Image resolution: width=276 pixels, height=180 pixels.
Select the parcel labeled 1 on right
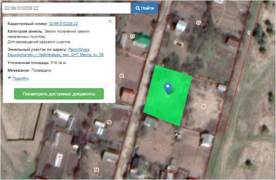click(x=248, y=32)
